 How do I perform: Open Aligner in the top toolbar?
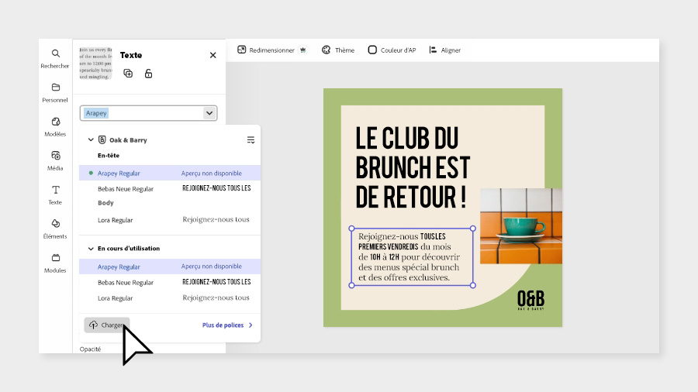[x=444, y=50]
